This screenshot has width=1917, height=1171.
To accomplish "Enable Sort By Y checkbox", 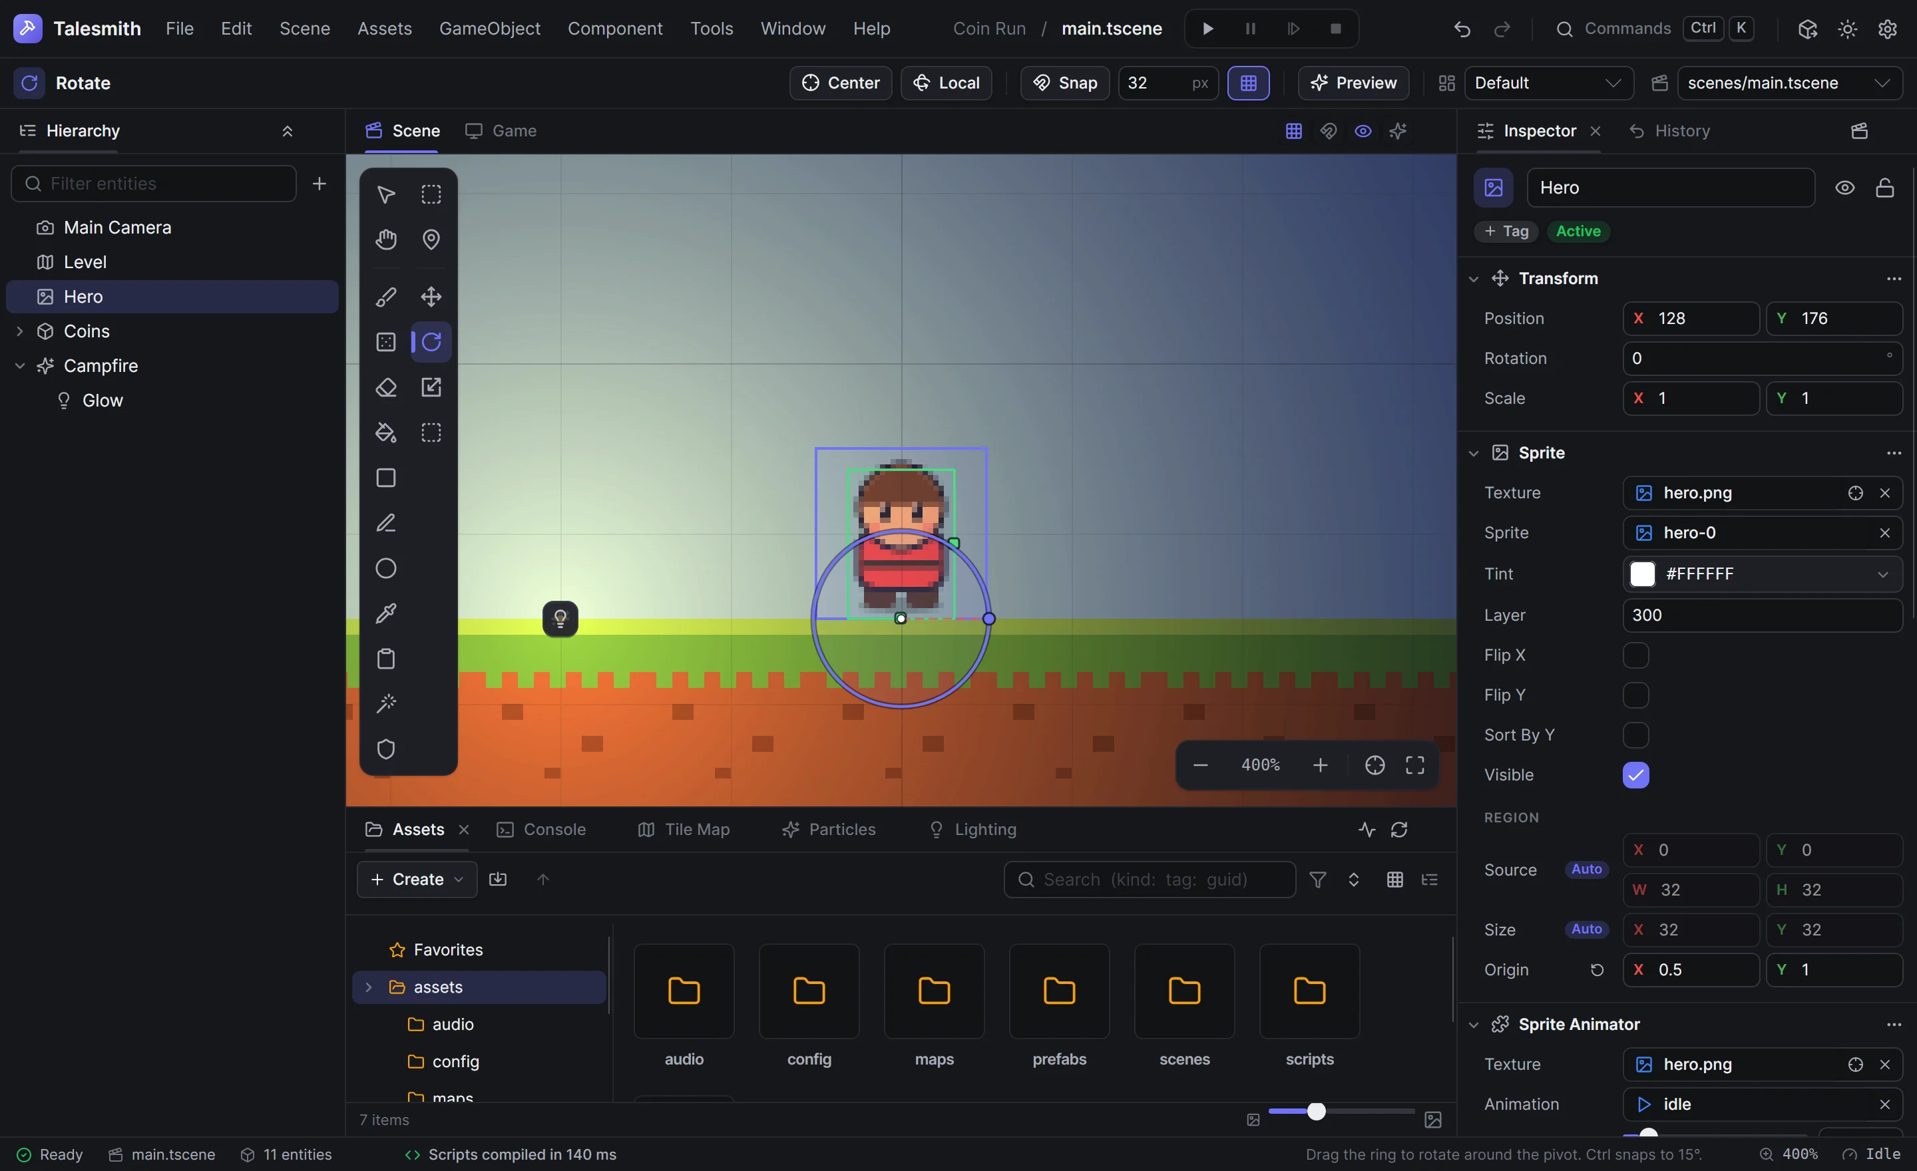I will (x=1635, y=735).
